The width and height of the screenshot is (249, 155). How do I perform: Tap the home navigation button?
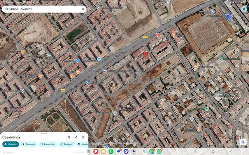tap(213, 152)
